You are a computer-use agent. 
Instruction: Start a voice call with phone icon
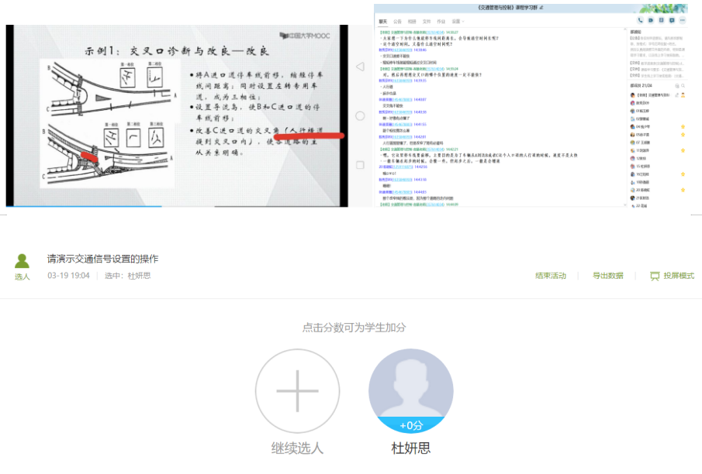click(640, 20)
